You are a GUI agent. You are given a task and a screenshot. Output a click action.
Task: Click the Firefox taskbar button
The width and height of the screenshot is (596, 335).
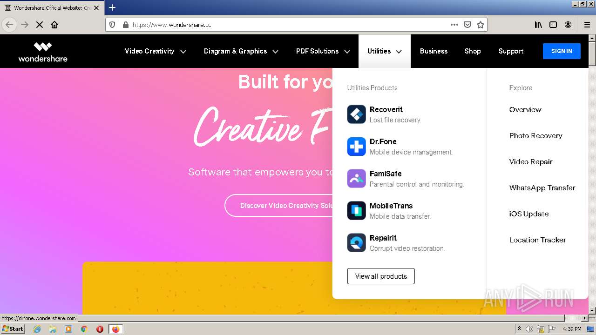click(x=115, y=329)
